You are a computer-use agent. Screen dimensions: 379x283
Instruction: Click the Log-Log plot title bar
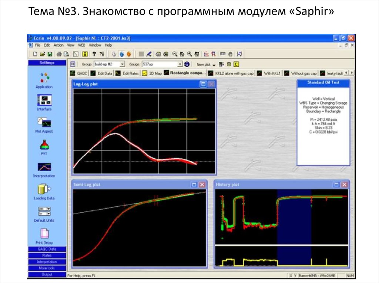tap(144, 84)
